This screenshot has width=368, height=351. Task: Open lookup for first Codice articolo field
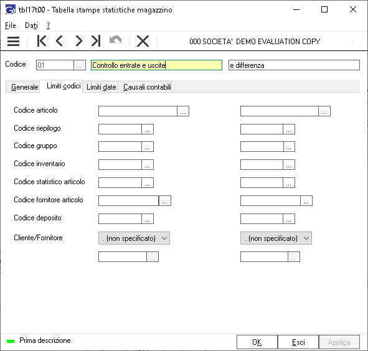coord(183,111)
